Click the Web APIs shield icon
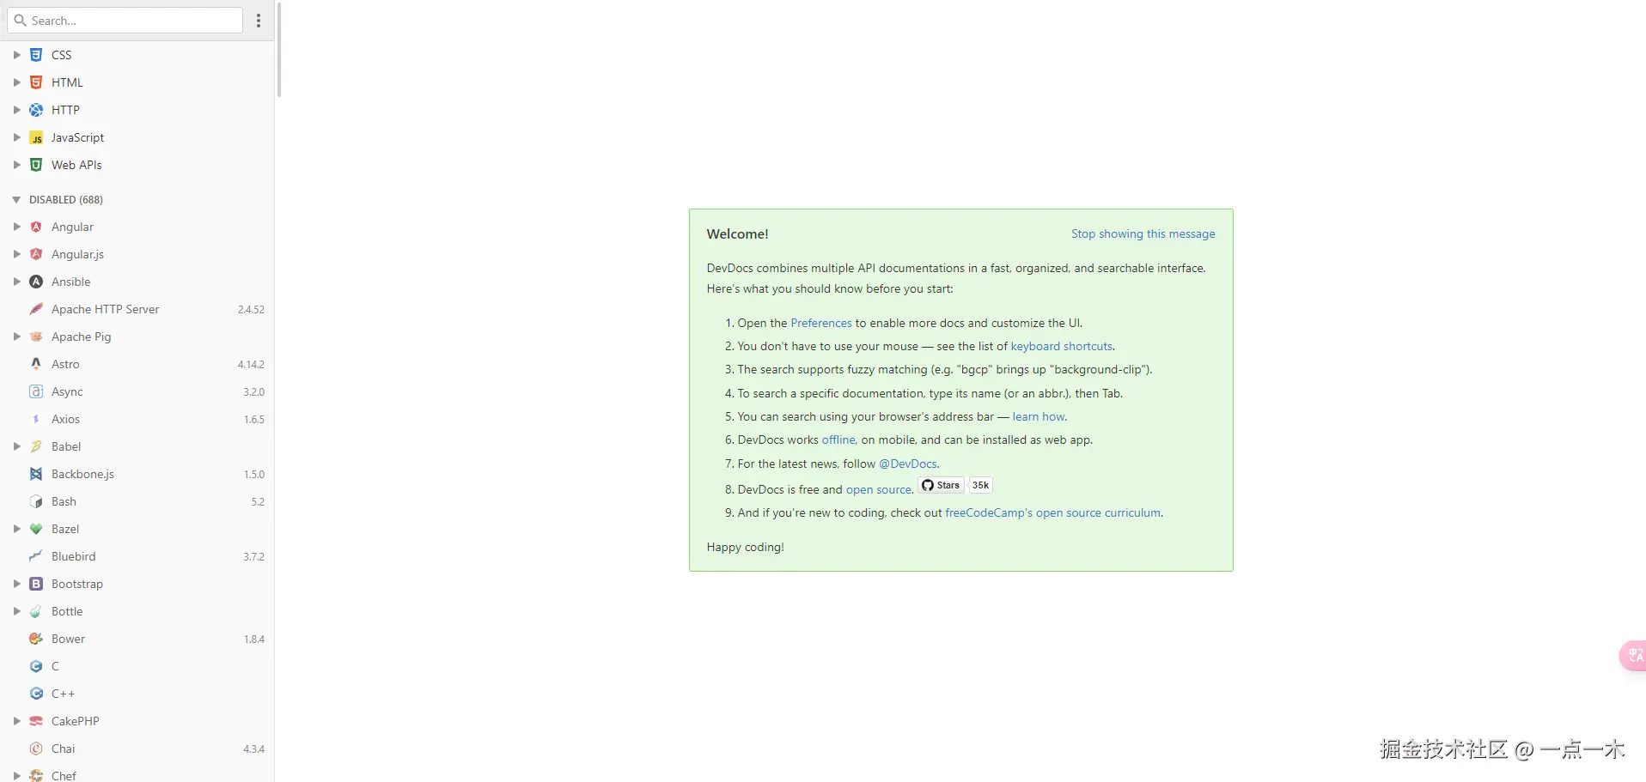1646x782 pixels. pos(36,165)
